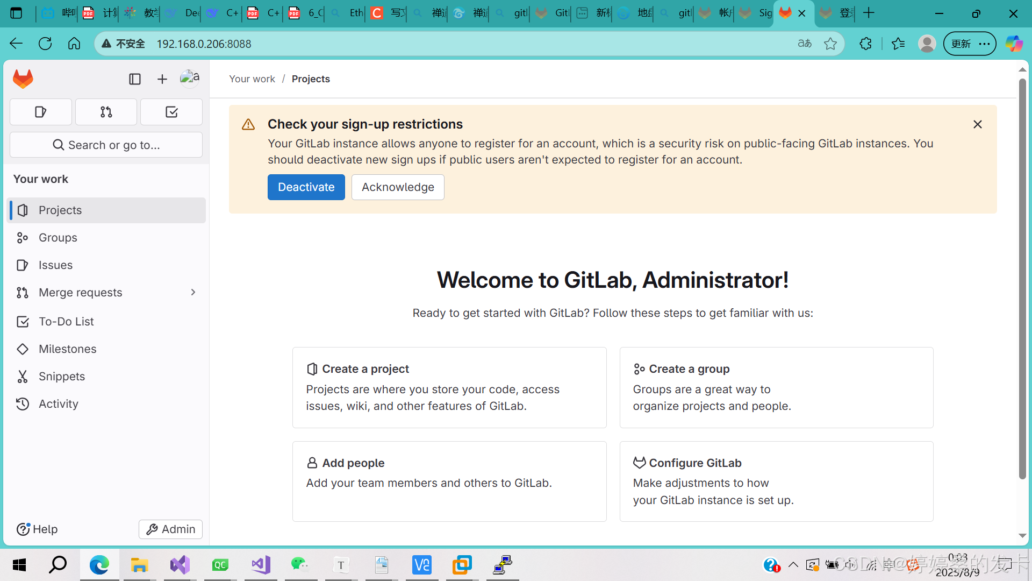Open merge requests shortcut icon
Screen dimensions: 1032x581
[x=106, y=112]
